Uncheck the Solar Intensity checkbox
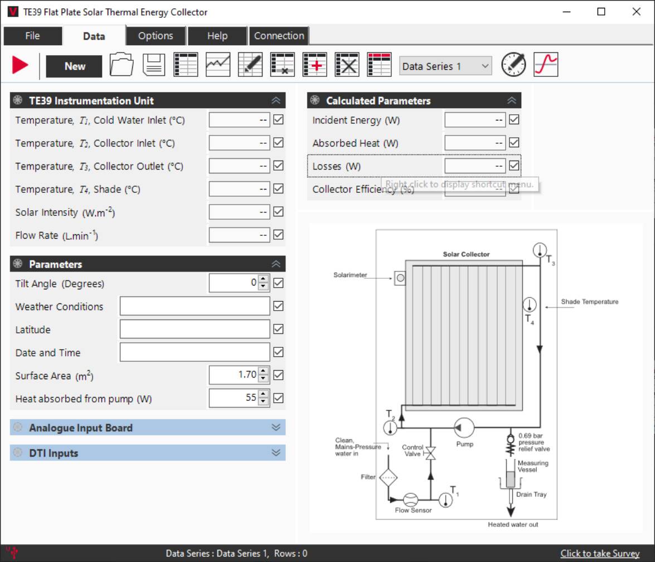Viewport: 655px width, 562px height. (278, 212)
